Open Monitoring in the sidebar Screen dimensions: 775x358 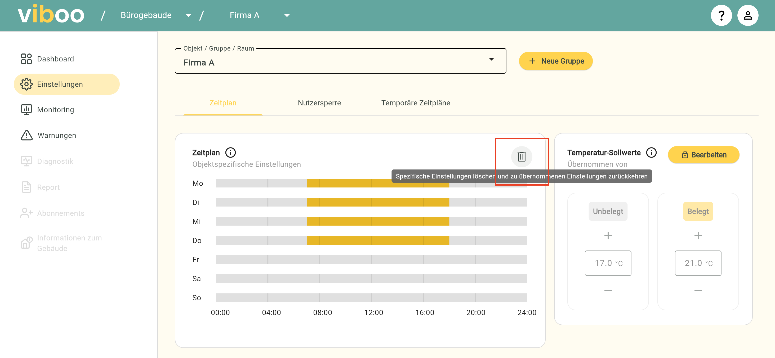pyautogui.click(x=55, y=110)
